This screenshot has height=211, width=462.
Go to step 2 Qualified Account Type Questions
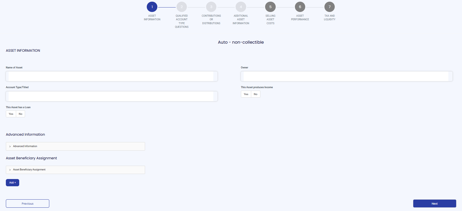tap(182, 7)
